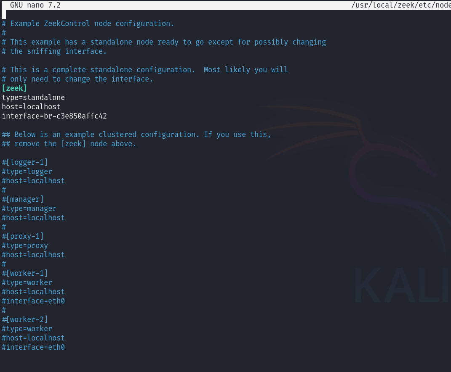Click the #type=logger line
The width and height of the screenshot is (451, 372).
(x=27, y=171)
